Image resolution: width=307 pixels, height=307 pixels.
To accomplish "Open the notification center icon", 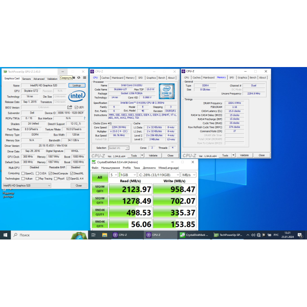I will pos(300,235).
